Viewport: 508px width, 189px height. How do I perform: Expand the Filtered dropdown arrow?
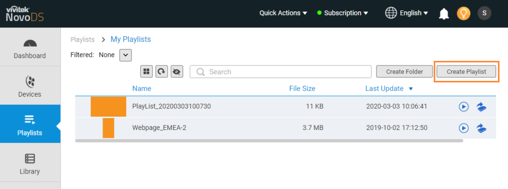126,55
